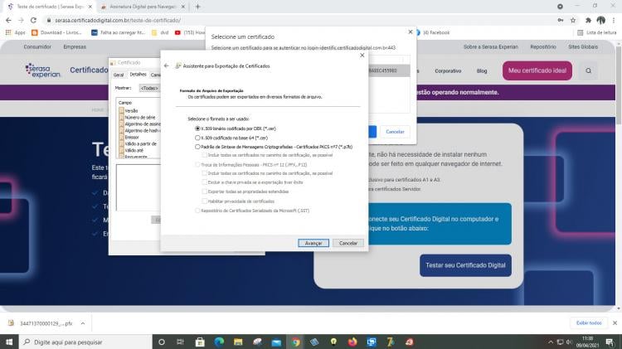The width and height of the screenshot is (622, 349).
Task: Open 'Download - Livros...' bookmark
Action: pyautogui.click(x=56, y=32)
